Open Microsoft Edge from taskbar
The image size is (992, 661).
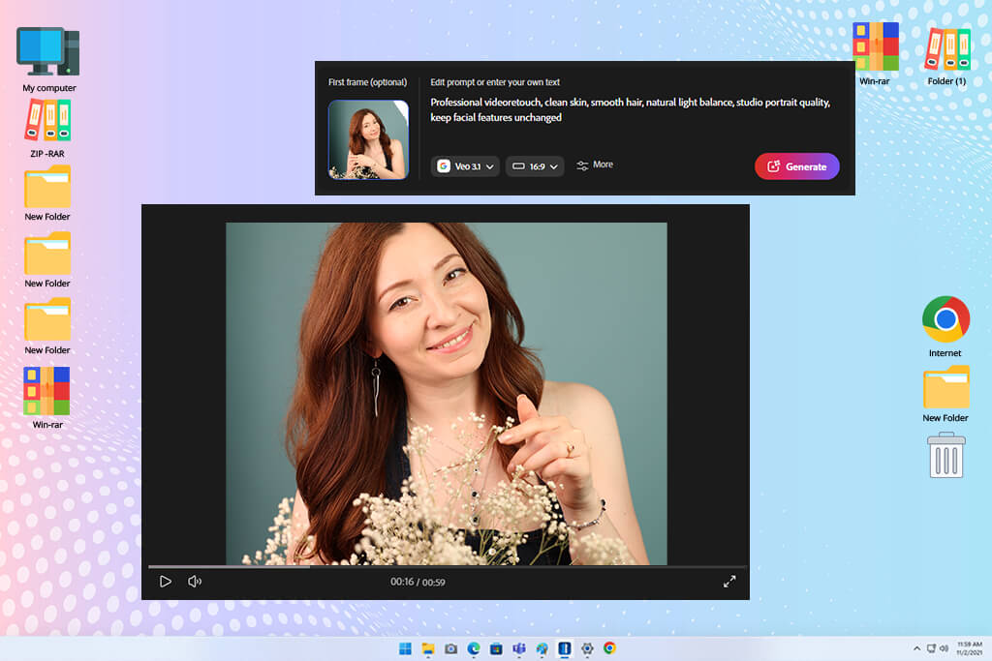(474, 648)
